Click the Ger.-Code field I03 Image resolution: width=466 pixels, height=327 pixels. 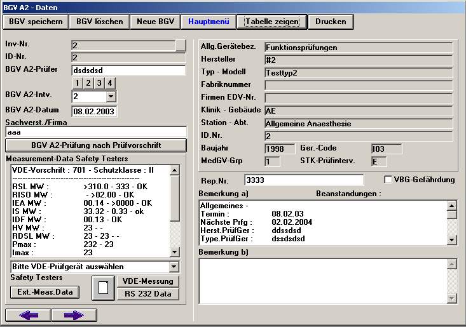click(x=387, y=149)
